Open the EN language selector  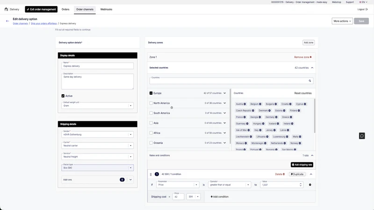[x=363, y=2]
